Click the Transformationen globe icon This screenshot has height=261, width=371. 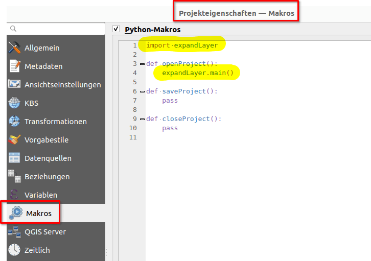[14, 121]
